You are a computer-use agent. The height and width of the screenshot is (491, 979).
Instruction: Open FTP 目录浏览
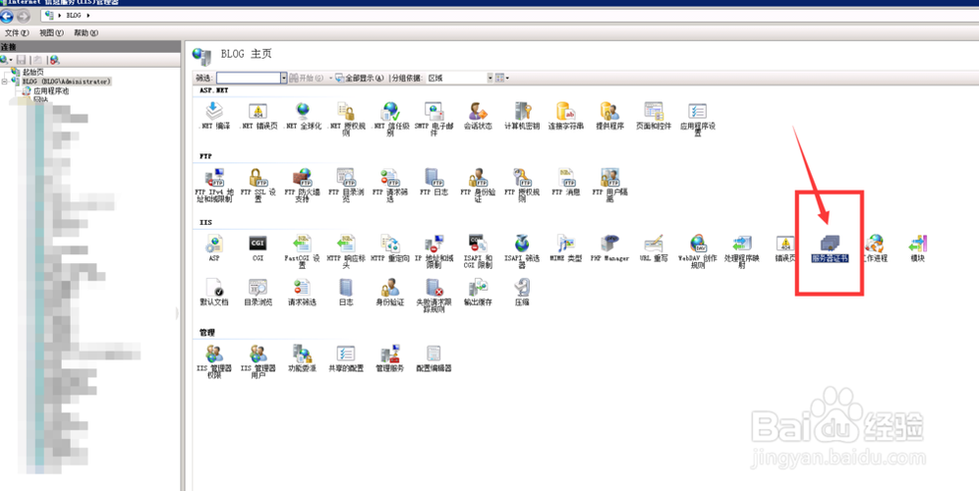click(346, 186)
